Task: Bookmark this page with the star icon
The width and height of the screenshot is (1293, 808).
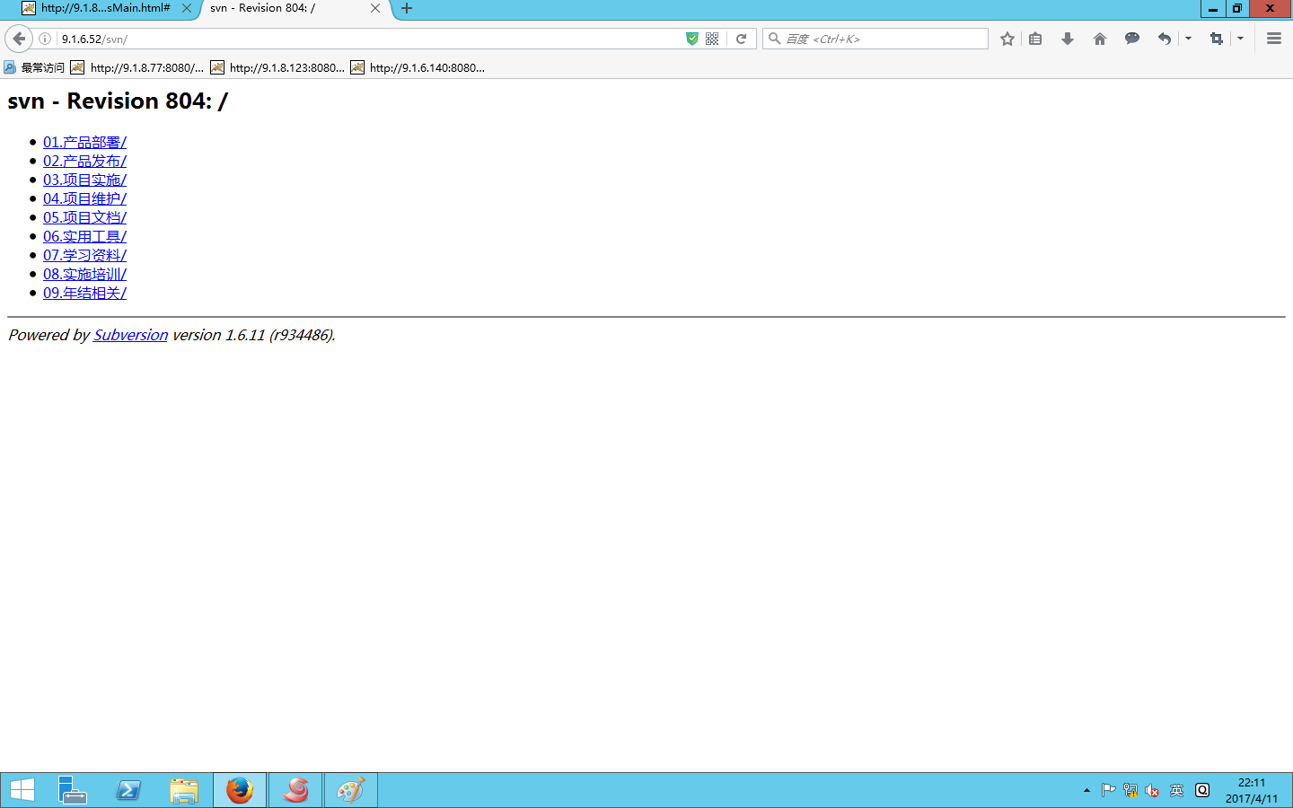Action: (1007, 39)
